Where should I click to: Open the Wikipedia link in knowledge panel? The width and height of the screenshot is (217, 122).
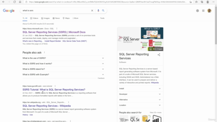click(x=155, y=83)
